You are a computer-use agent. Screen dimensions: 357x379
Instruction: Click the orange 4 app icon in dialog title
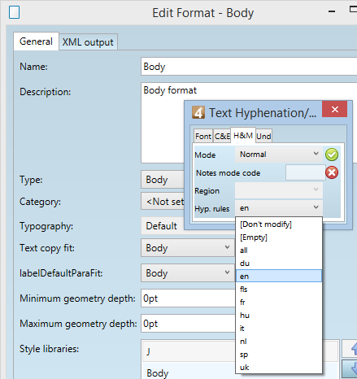198,112
